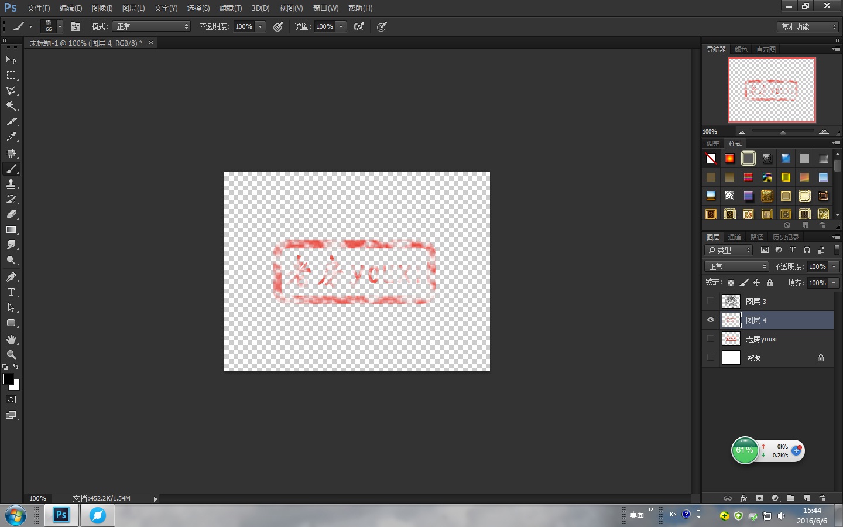Select the Move tool
The height and width of the screenshot is (527, 843).
[x=11, y=60]
